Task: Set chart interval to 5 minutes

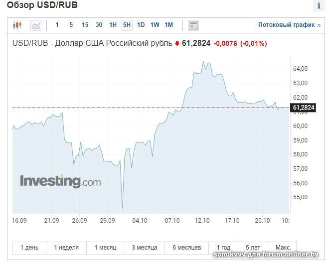Action: [71, 25]
